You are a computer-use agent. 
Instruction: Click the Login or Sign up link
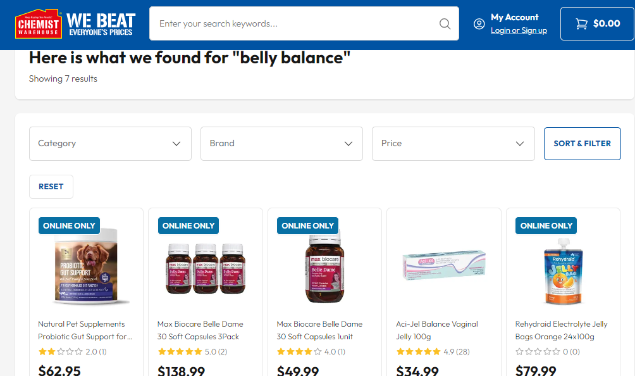(519, 30)
